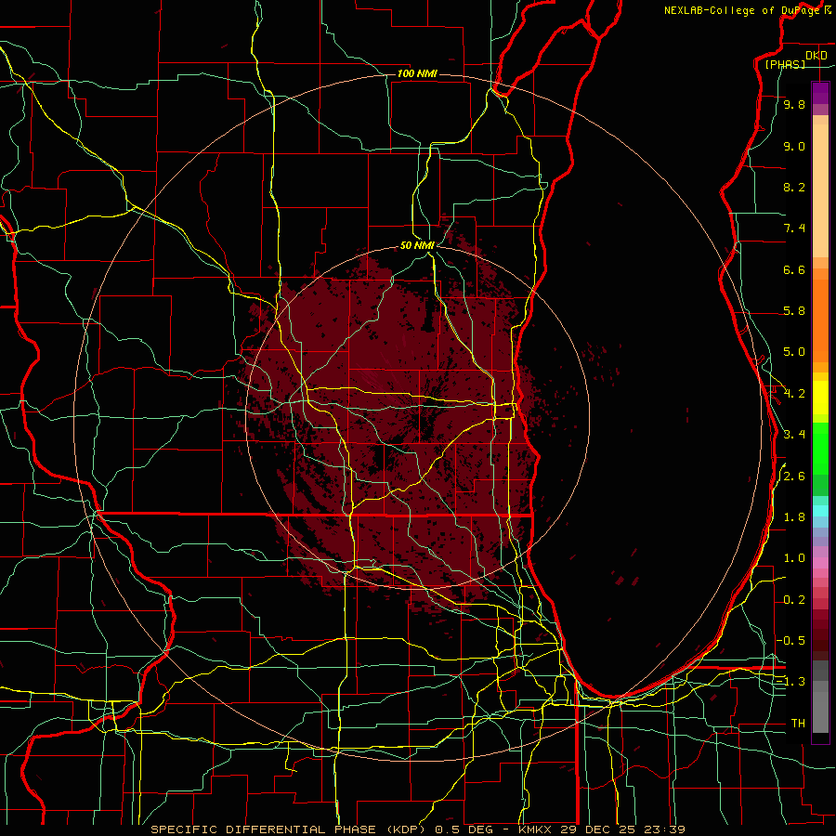Click the 100 NMI range ring label

pos(417,73)
